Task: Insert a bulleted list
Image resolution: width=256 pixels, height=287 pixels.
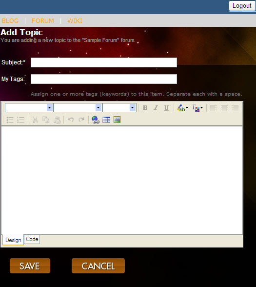Action: [10, 120]
